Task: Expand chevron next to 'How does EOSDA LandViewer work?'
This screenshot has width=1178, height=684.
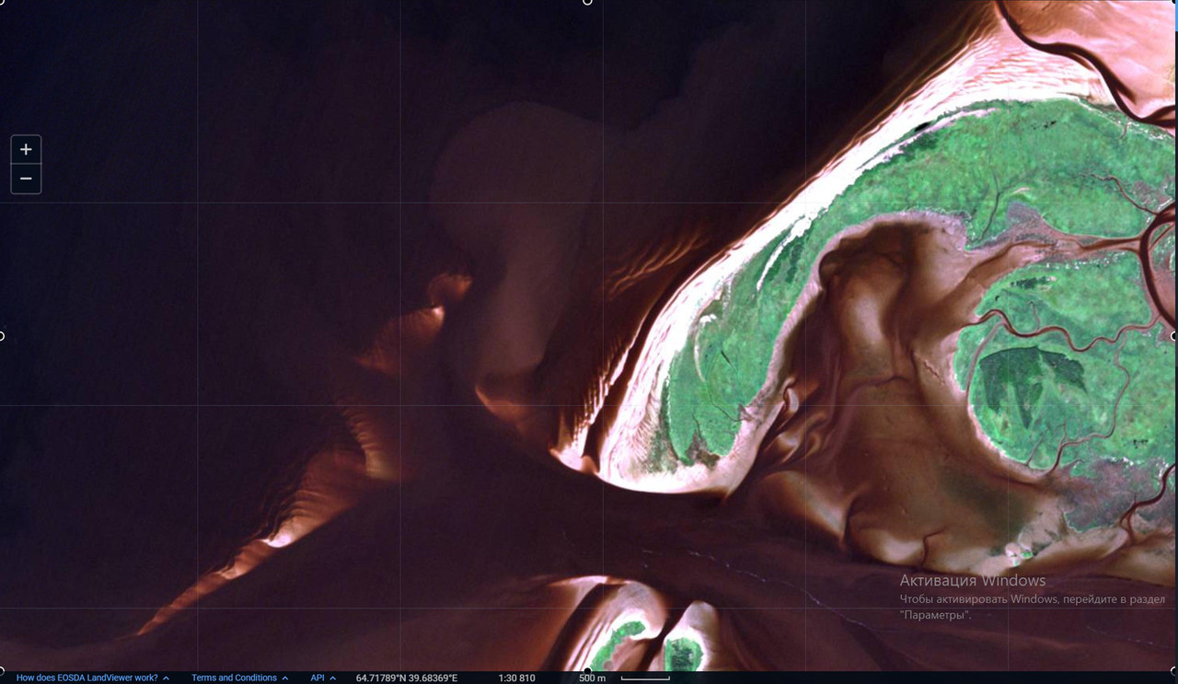Action: pos(167,678)
